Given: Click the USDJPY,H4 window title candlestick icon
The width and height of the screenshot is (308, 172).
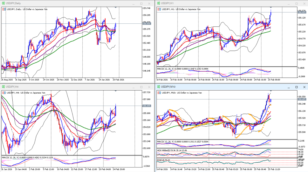Looking at the screenshot, I should (3, 87).
